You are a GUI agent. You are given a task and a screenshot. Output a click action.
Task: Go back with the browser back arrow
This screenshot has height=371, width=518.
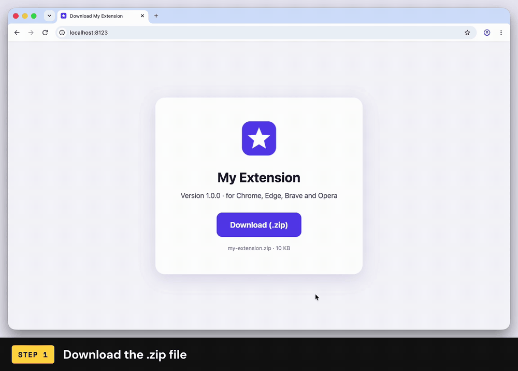click(x=17, y=32)
